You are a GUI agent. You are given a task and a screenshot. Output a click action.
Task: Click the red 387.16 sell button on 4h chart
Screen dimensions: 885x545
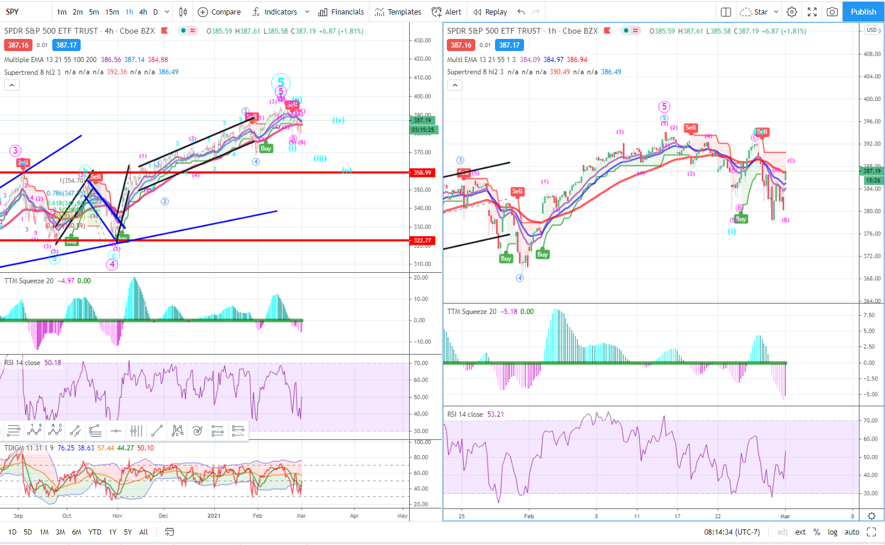19,45
